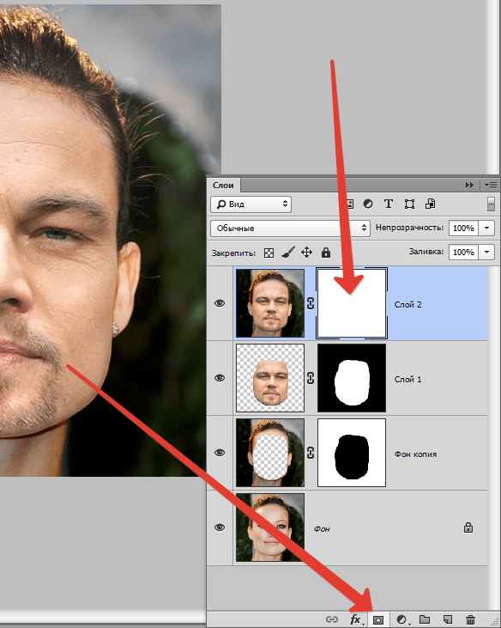Filter layers by adjustment layers icon
Image resolution: width=501 pixels, height=628 pixels.
point(368,204)
